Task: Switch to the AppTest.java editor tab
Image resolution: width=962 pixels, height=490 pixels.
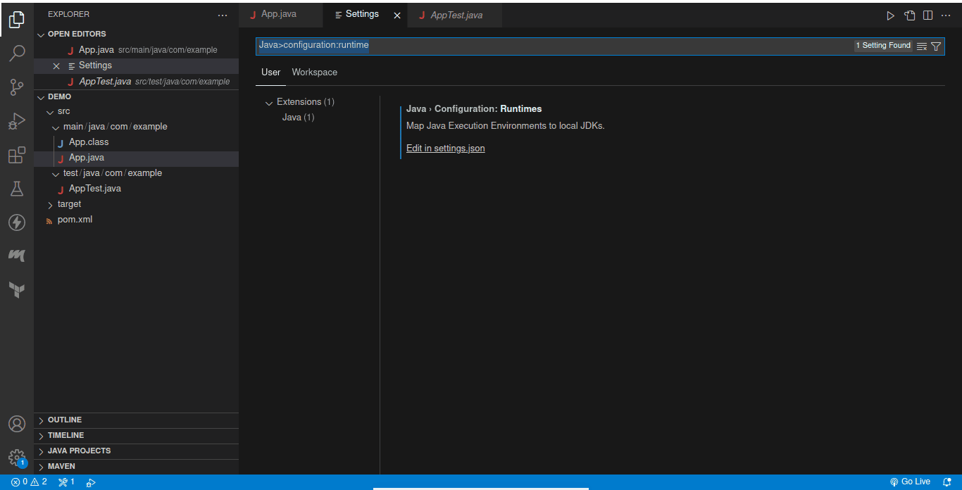Action: [456, 15]
